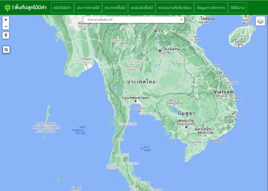
Task: Click the Vientiane capital marker on map
Action: (160, 50)
